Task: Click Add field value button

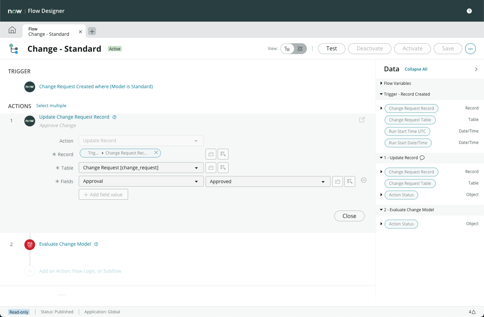Action: (103, 194)
